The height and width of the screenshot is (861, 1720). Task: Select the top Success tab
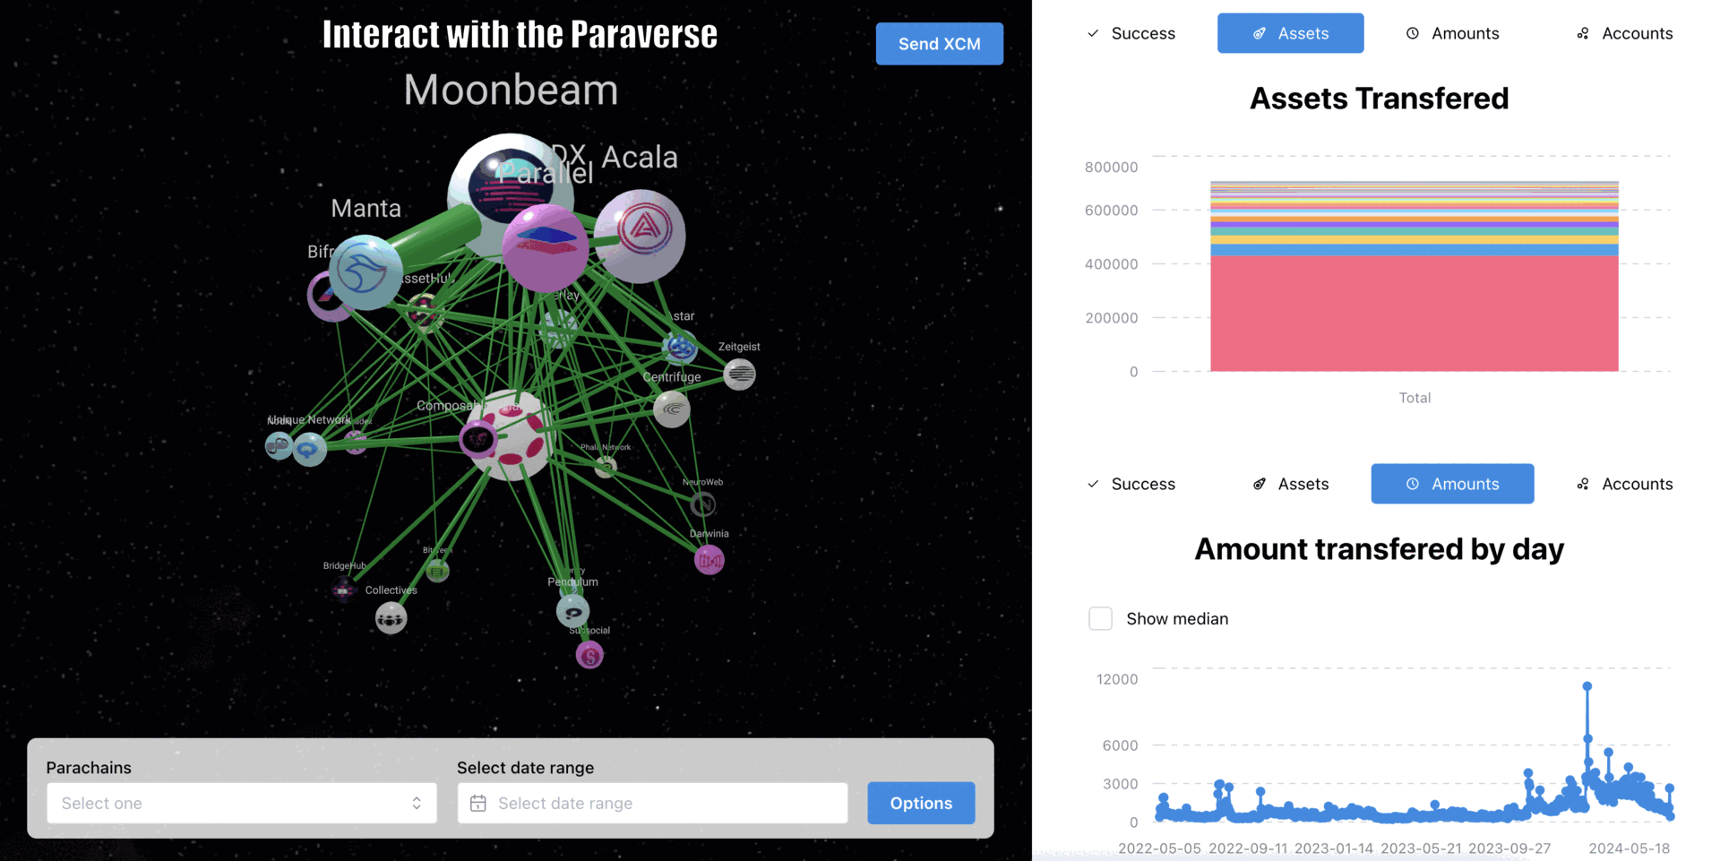pyautogui.click(x=1131, y=33)
